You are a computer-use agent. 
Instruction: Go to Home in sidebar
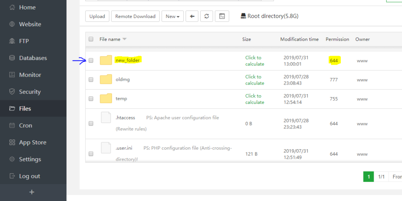click(33, 7)
